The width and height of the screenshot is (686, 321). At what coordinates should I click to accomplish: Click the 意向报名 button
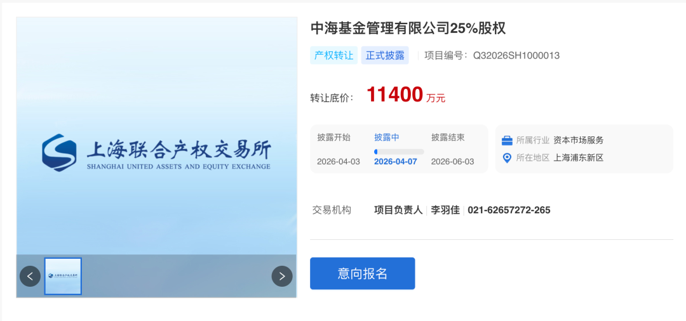click(x=362, y=273)
